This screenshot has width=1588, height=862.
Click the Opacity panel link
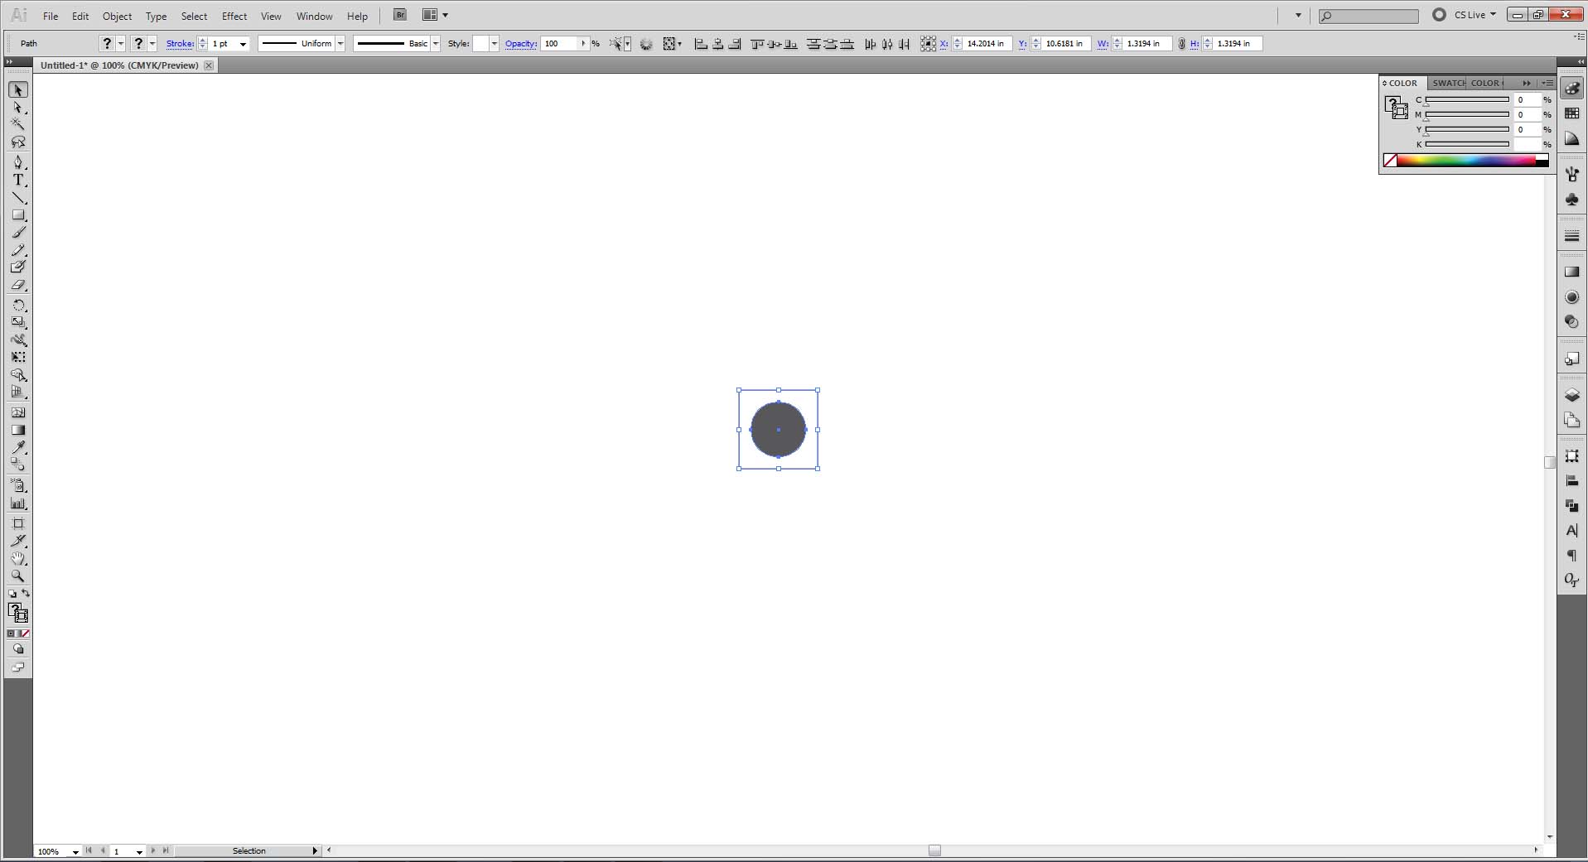click(x=521, y=44)
